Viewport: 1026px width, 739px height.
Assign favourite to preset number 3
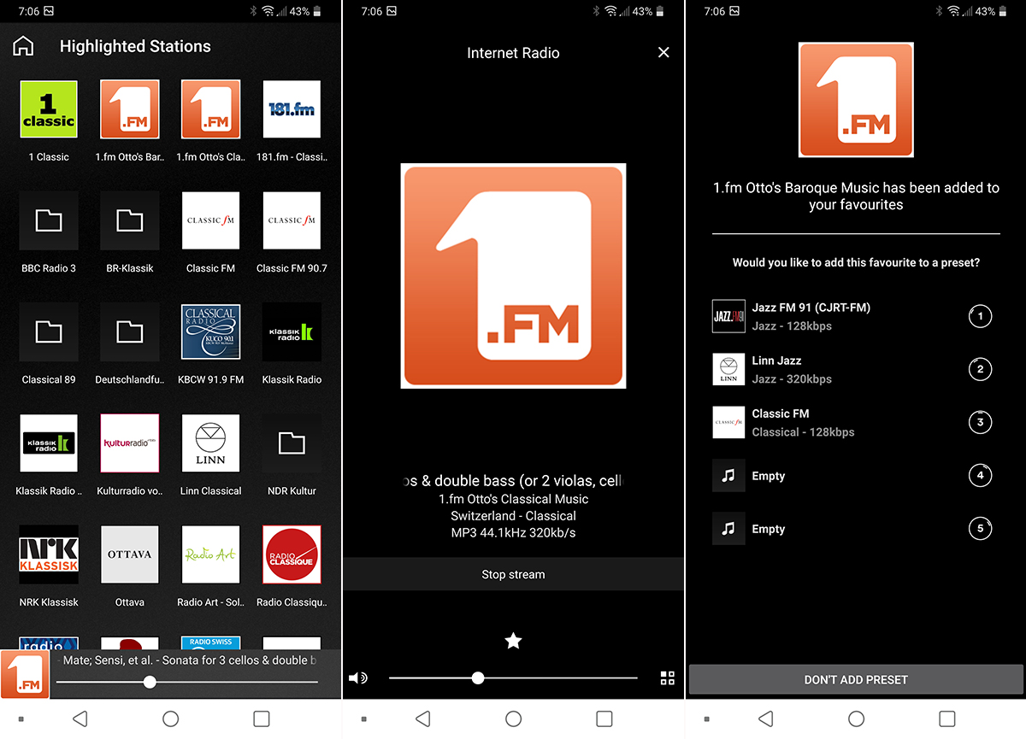[x=980, y=422]
